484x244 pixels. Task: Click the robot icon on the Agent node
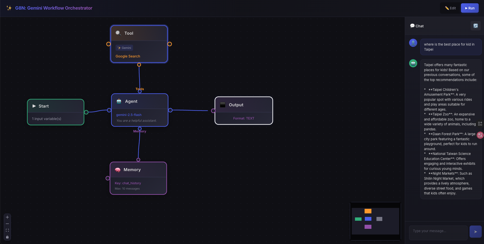pos(119,101)
